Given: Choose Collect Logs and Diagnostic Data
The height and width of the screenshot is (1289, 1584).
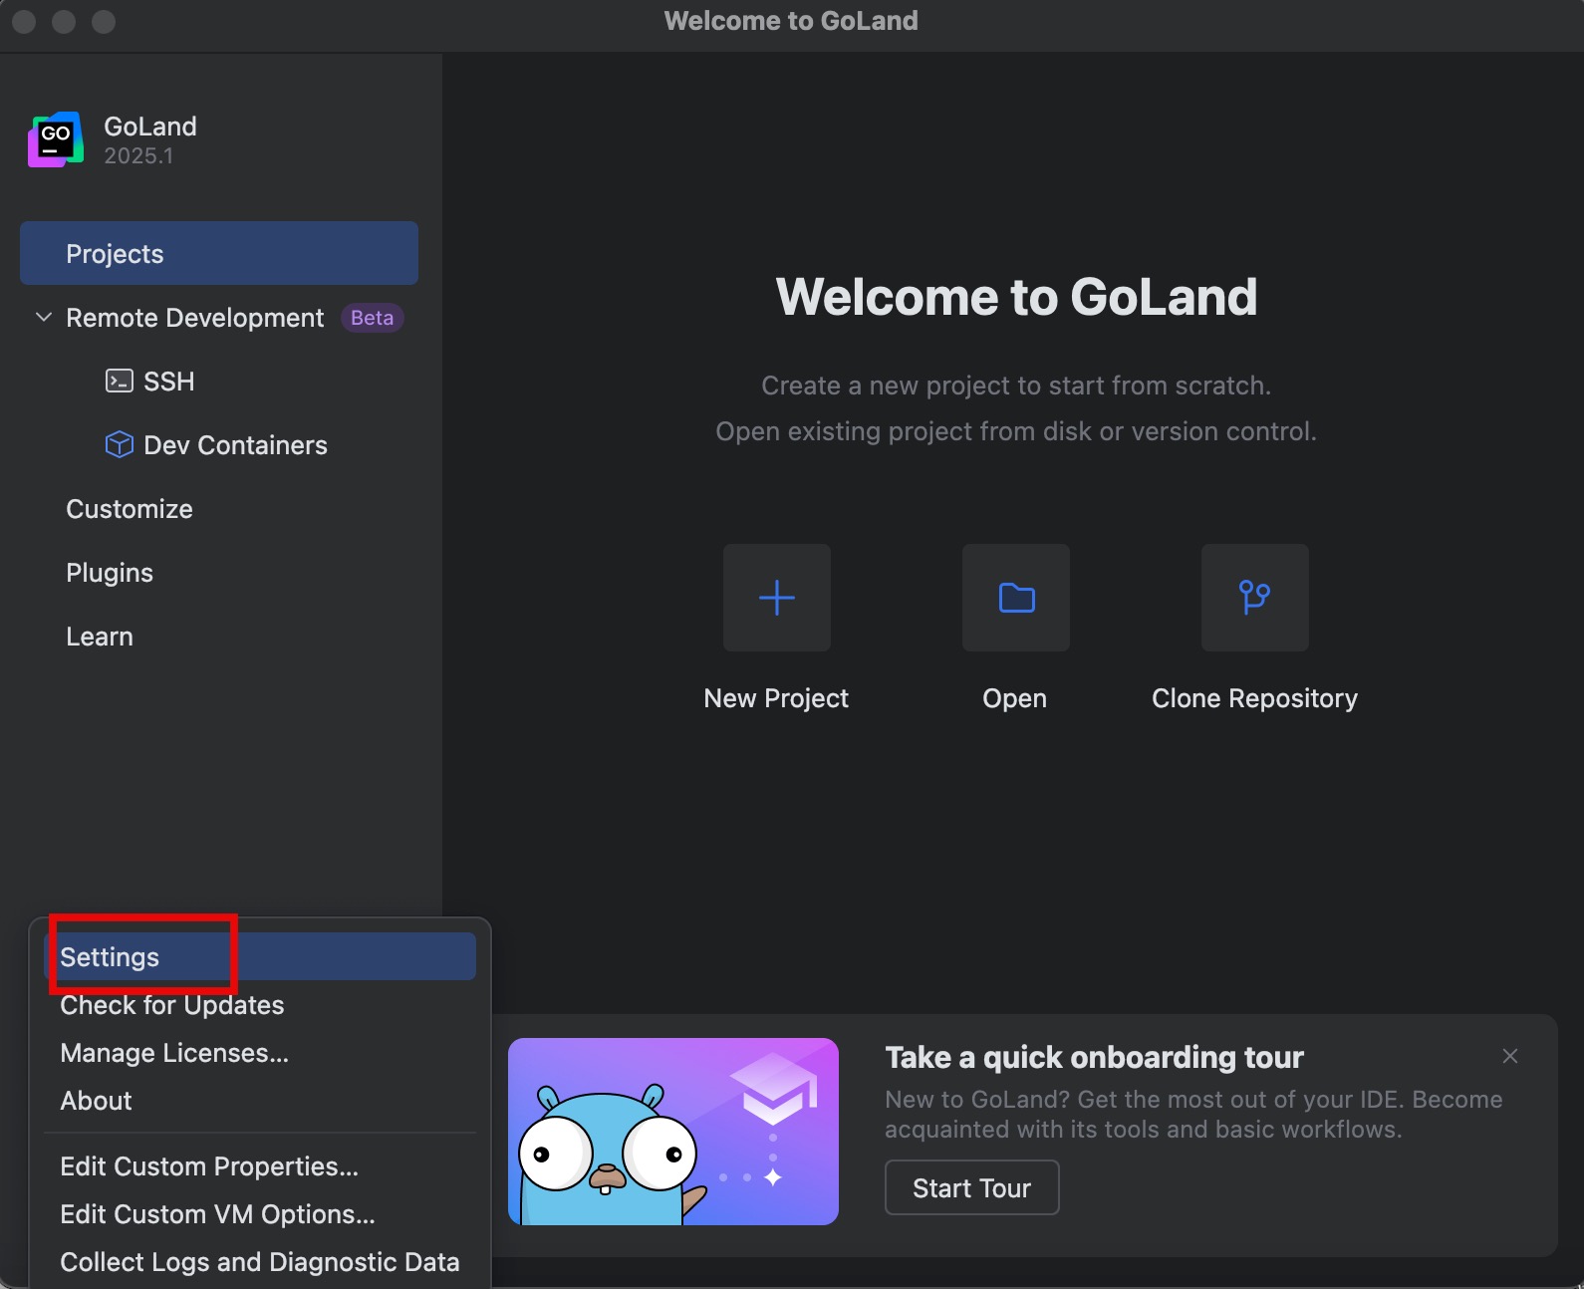Looking at the screenshot, I should point(259,1262).
